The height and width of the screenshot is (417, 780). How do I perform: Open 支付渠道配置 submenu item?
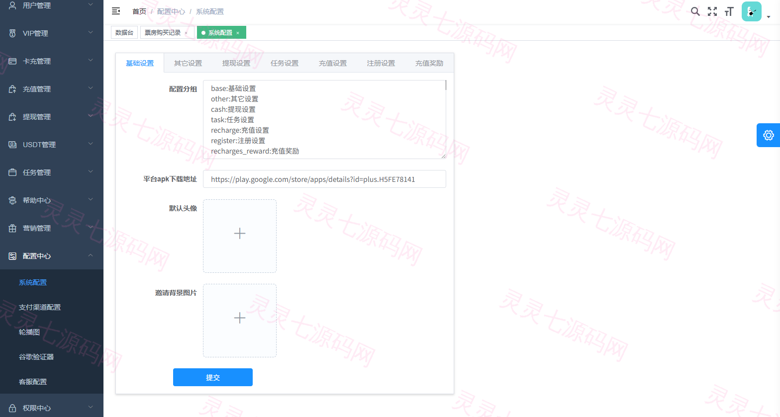pos(40,307)
